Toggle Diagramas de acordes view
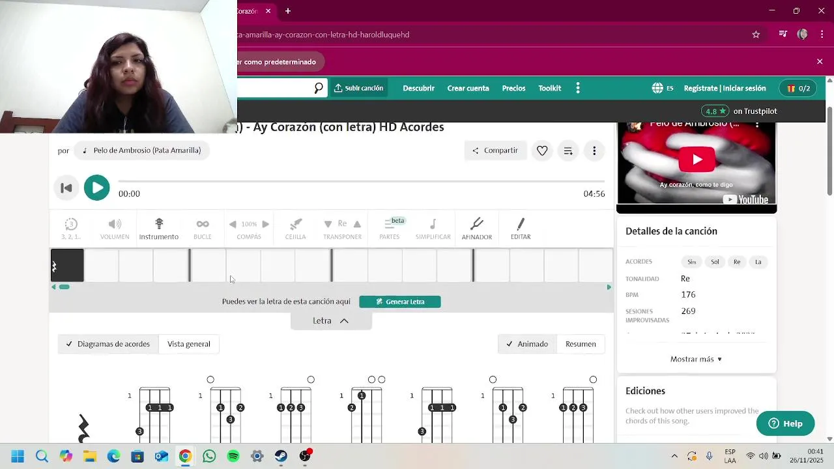This screenshot has height=469, width=834. pos(108,344)
